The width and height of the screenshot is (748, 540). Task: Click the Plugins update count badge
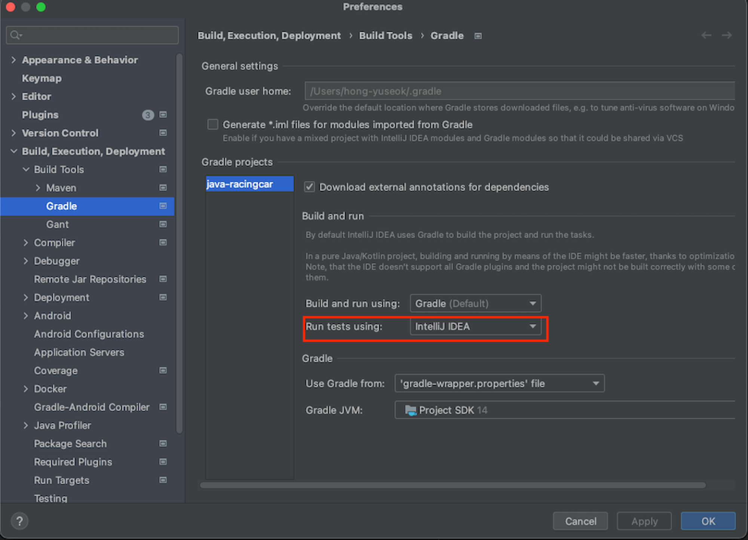148,115
